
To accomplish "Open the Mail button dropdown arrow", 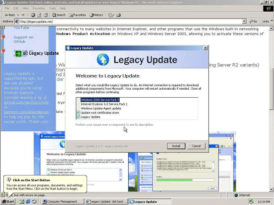I will [x=113, y=15].
